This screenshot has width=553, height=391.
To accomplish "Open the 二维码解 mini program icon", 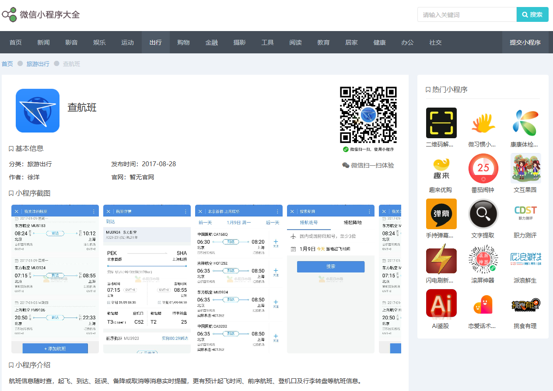I will coord(441,123).
